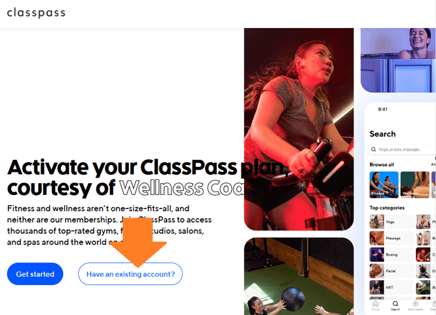Tap the Add credits plus icon

pyautogui.click(x=415, y=303)
